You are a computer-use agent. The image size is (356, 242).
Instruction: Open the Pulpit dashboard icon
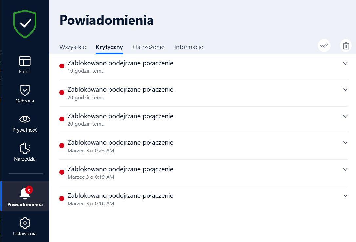(x=25, y=65)
